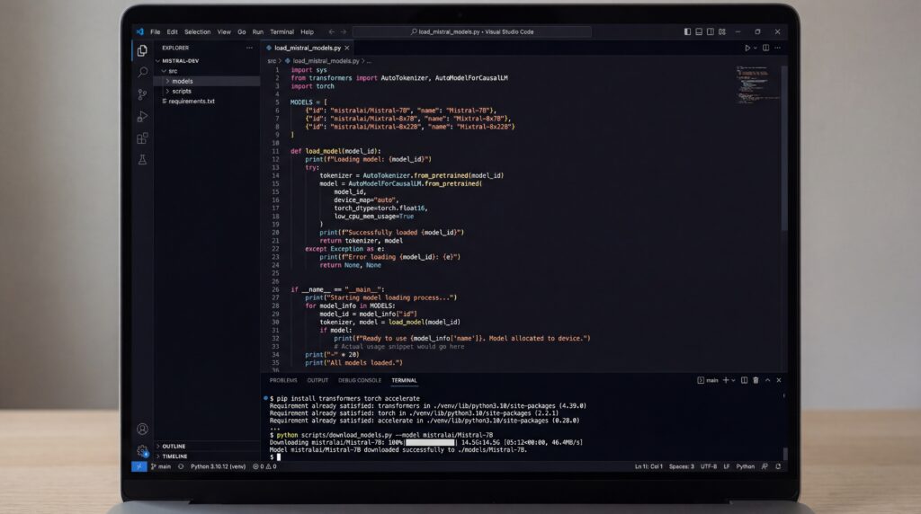Expand the models folder
921x514 pixels.
[206, 81]
